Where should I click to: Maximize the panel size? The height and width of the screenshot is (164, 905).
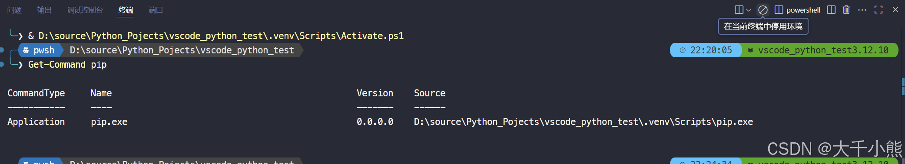tap(878, 10)
